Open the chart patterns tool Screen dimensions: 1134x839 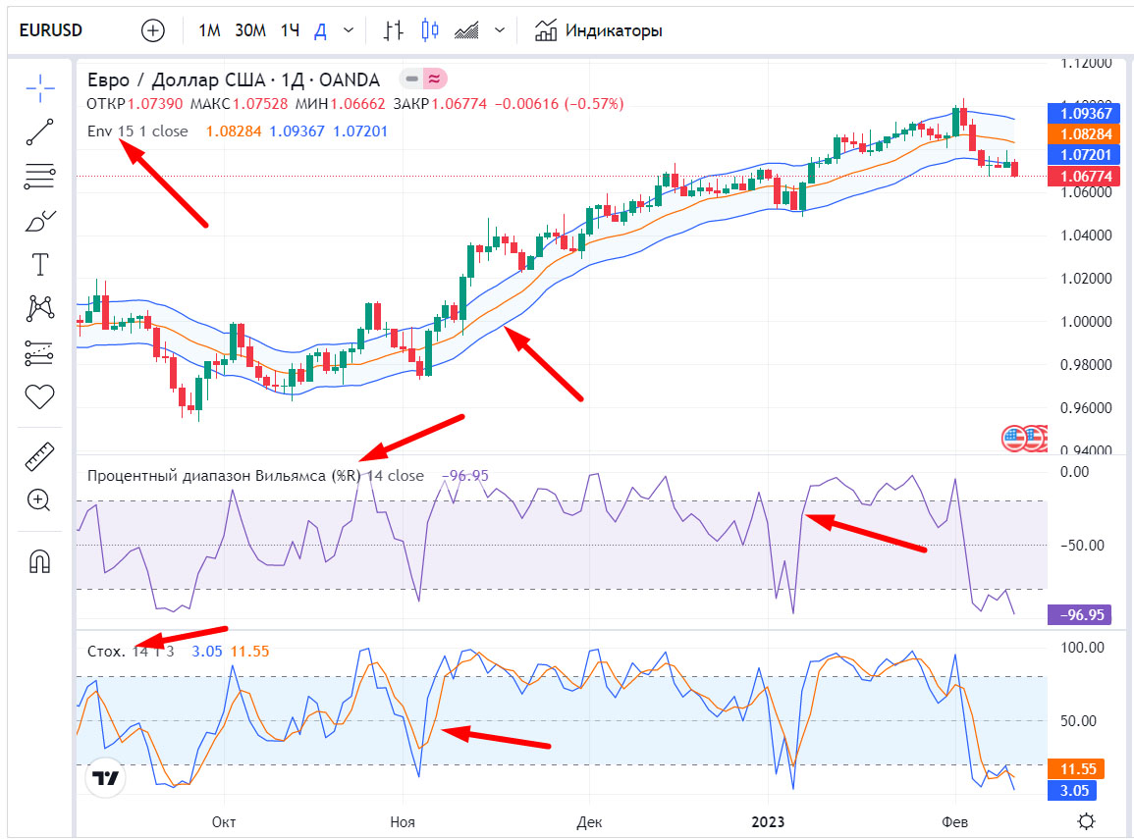[x=40, y=308]
